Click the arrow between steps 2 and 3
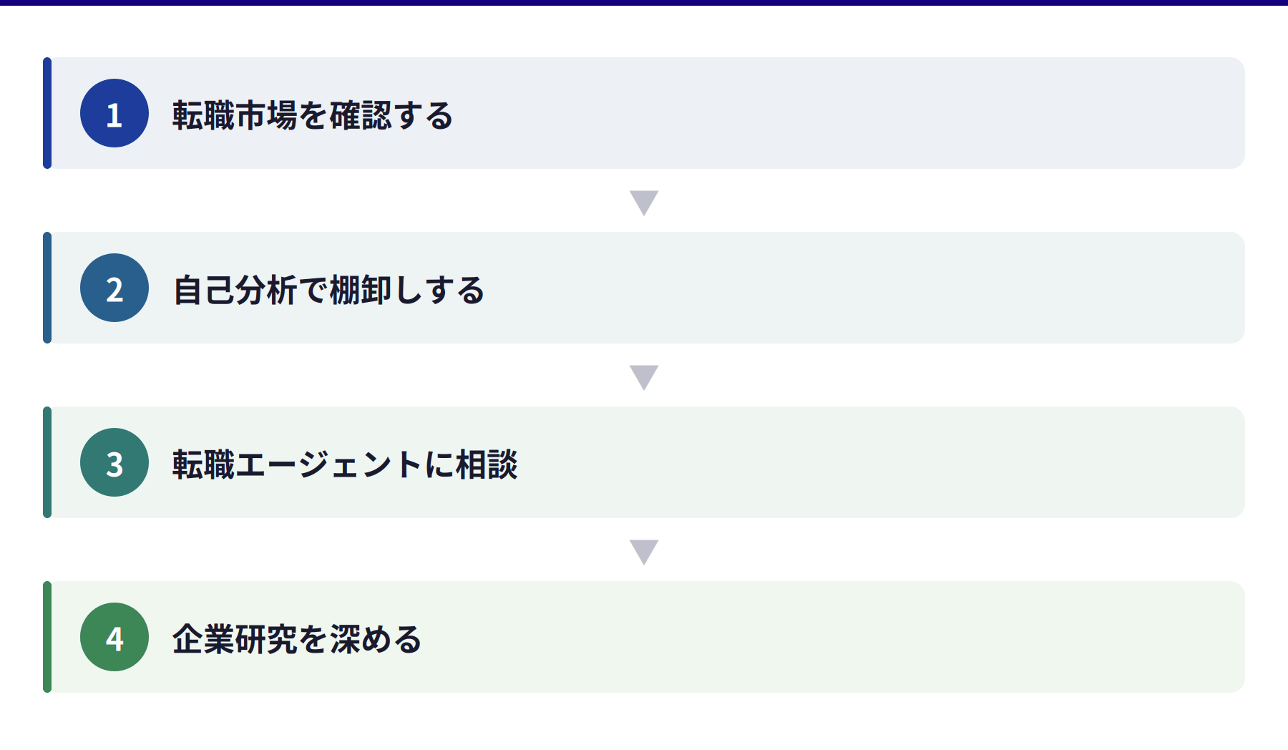Screen dimensions: 1288x750 click(644, 377)
